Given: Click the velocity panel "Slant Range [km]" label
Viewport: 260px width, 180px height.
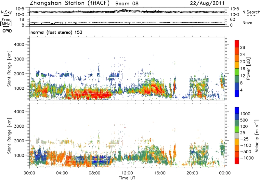Looking at the screenshot, I should point(9,136).
